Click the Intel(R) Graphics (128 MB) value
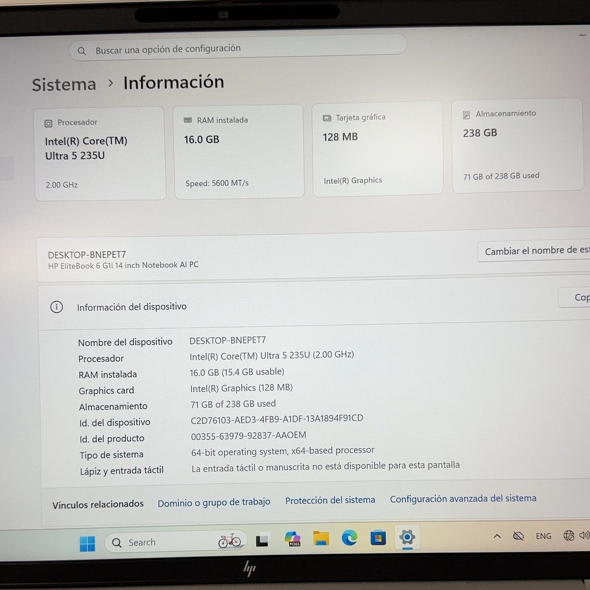This screenshot has height=590, width=590. 241,388
